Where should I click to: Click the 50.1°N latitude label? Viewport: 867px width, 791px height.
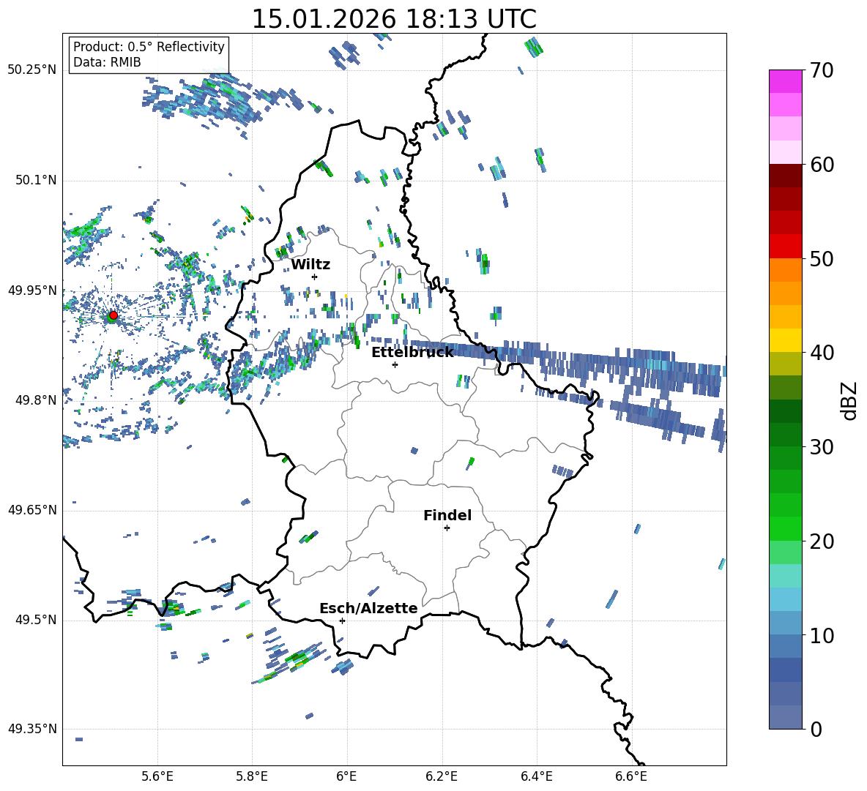coord(35,181)
